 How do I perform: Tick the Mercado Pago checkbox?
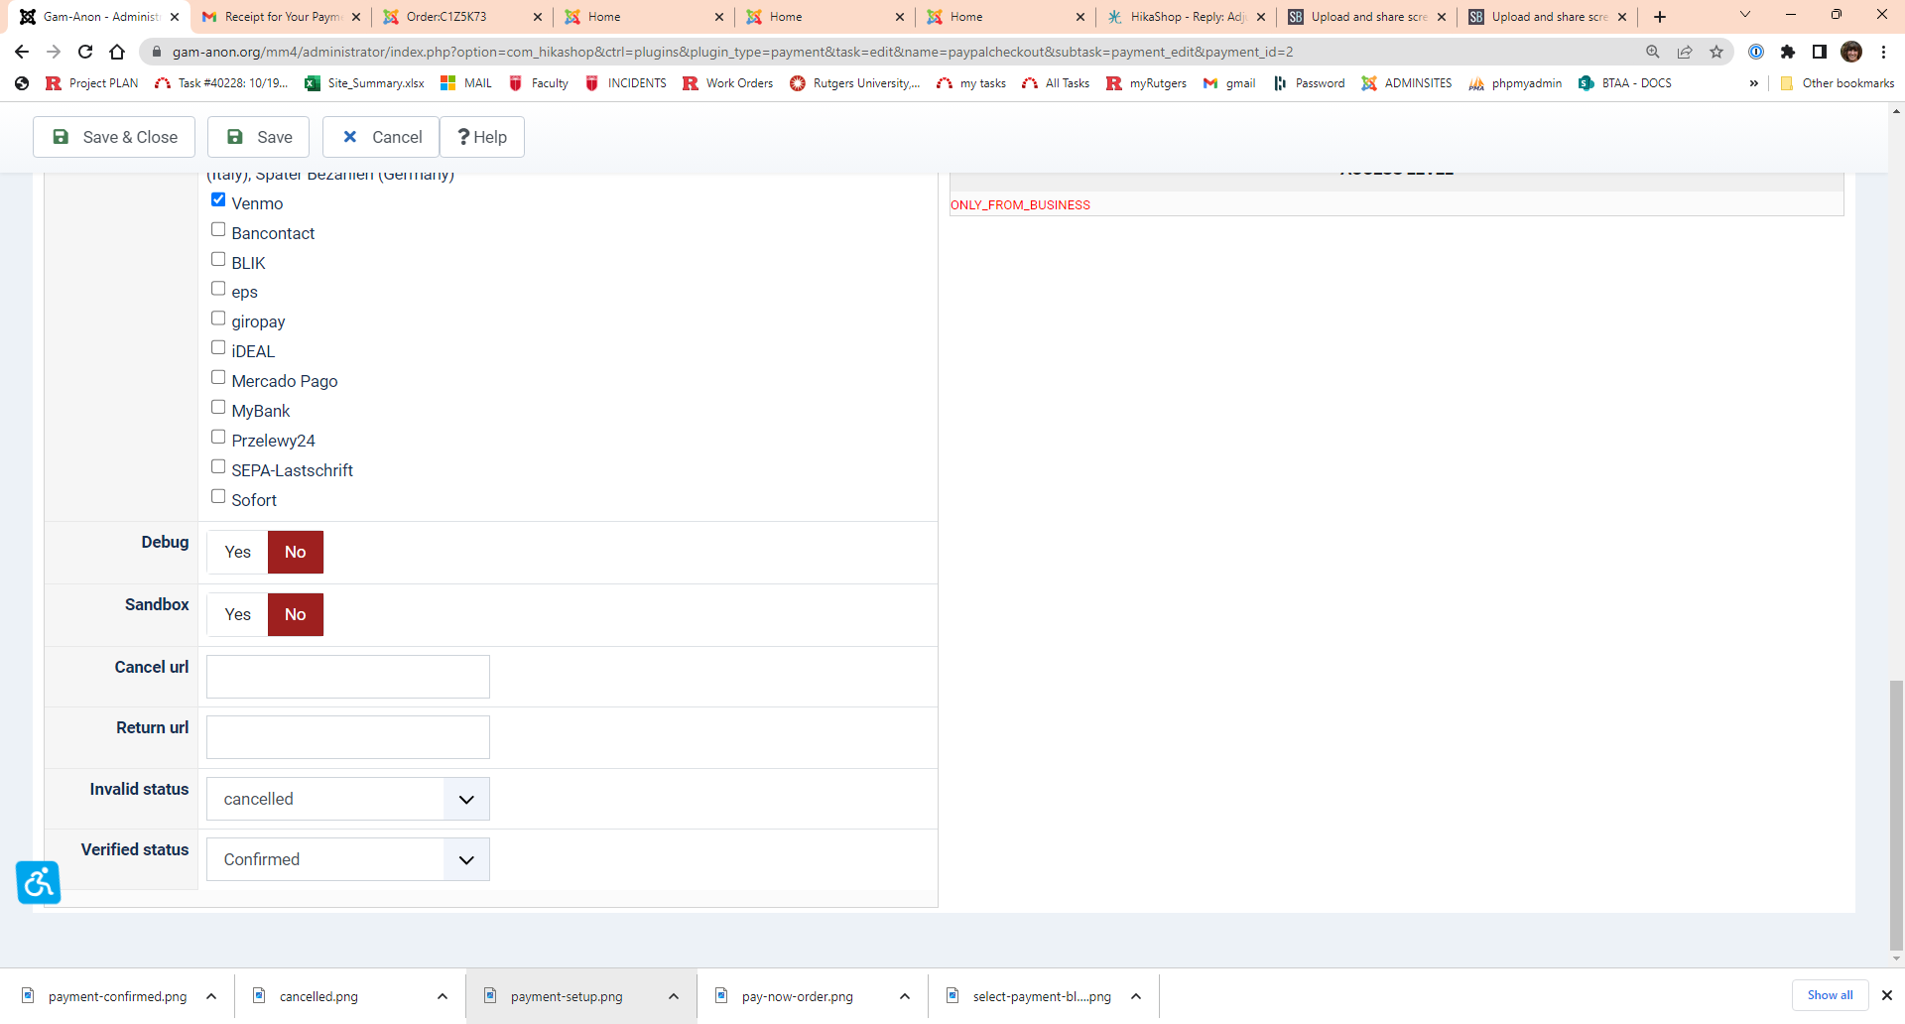218,378
